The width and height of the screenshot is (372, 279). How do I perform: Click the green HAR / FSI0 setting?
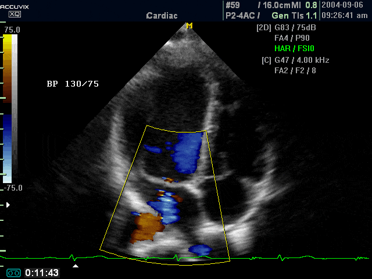coord(294,49)
